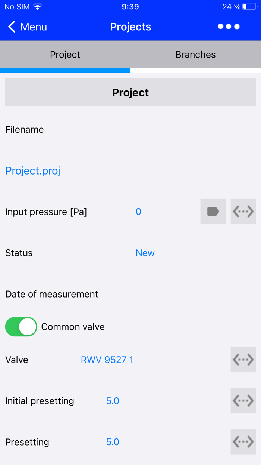Tap the battery indicator in the status bar

pos(249,7)
